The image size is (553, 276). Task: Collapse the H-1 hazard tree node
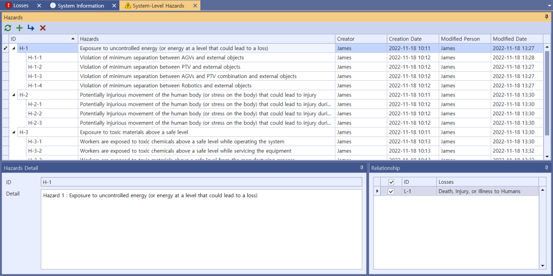[x=14, y=49]
